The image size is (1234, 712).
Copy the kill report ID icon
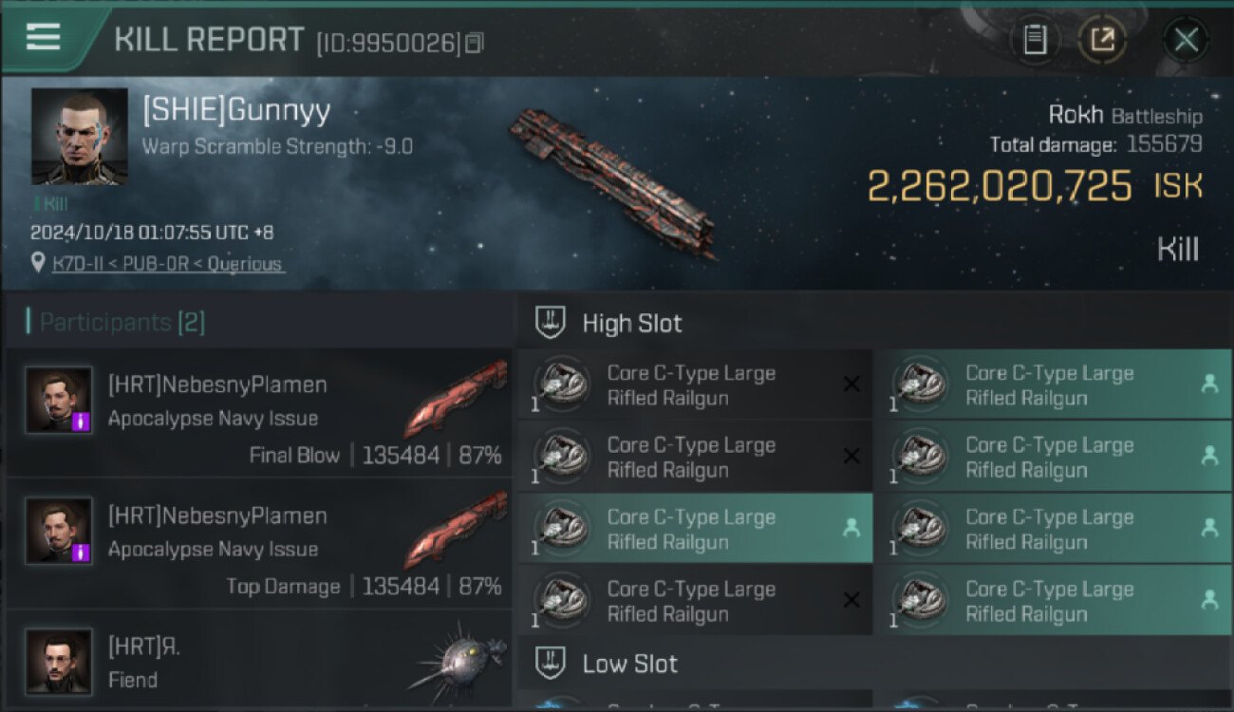pos(474,43)
